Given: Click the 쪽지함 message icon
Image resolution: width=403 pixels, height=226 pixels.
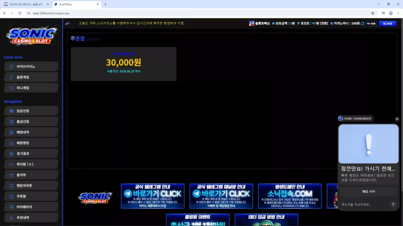Looking at the screenshot, I should [x=11, y=165].
